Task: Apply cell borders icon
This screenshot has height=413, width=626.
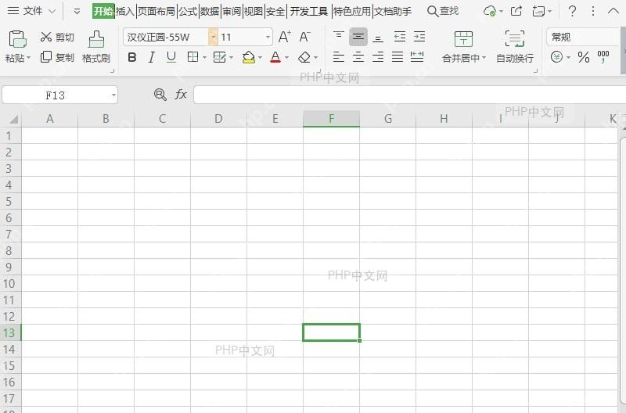Action: (x=192, y=57)
